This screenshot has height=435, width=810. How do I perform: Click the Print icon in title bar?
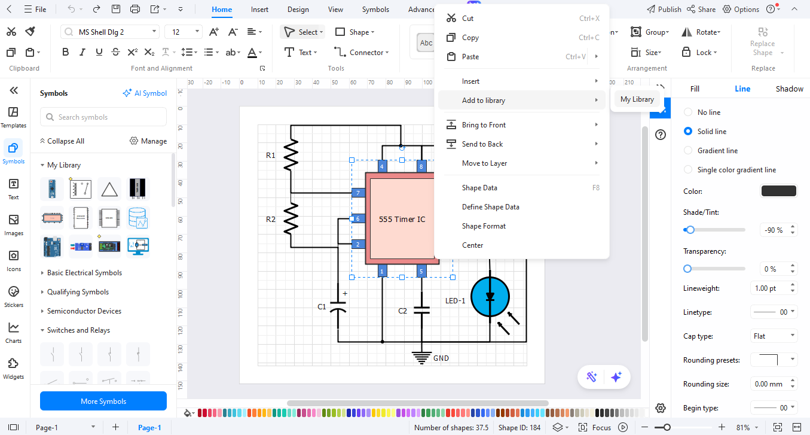tap(135, 9)
